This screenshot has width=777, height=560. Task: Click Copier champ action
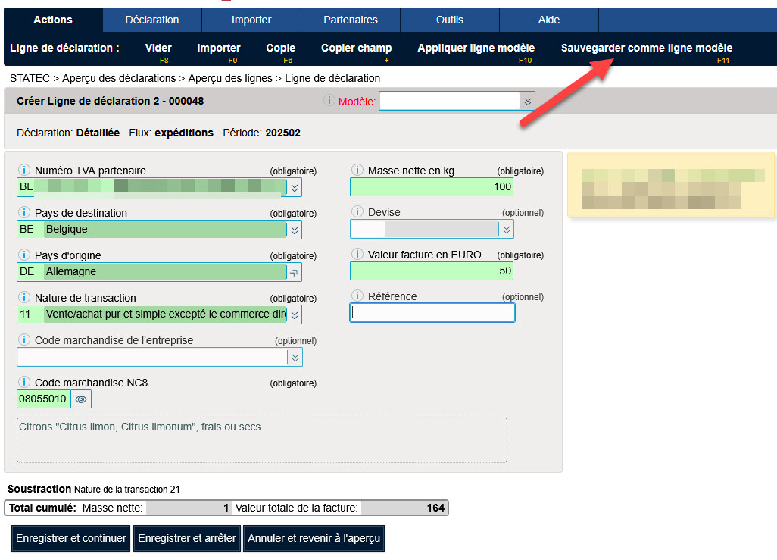pos(356,48)
